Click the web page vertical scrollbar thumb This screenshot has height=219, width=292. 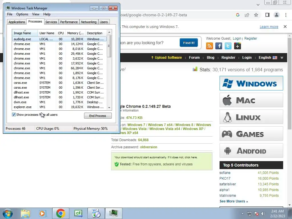[290, 84]
